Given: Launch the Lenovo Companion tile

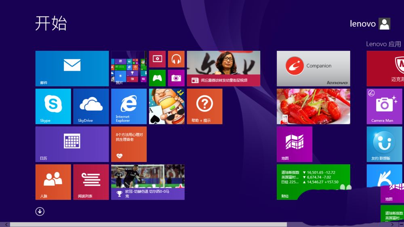Looking at the screenshot, I should tap(314, 69).
